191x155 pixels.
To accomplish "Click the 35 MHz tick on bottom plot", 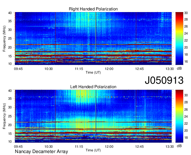I will tap(10, 99).
